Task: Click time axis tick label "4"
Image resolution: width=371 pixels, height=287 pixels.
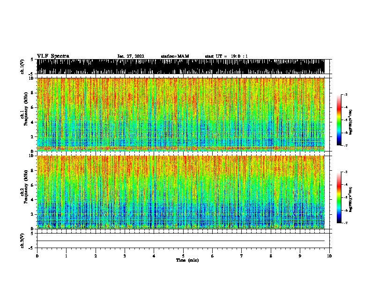Action: point(154,256)
